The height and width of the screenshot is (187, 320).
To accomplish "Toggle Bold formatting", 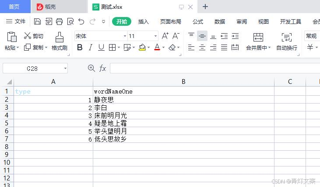I will 80,48.
